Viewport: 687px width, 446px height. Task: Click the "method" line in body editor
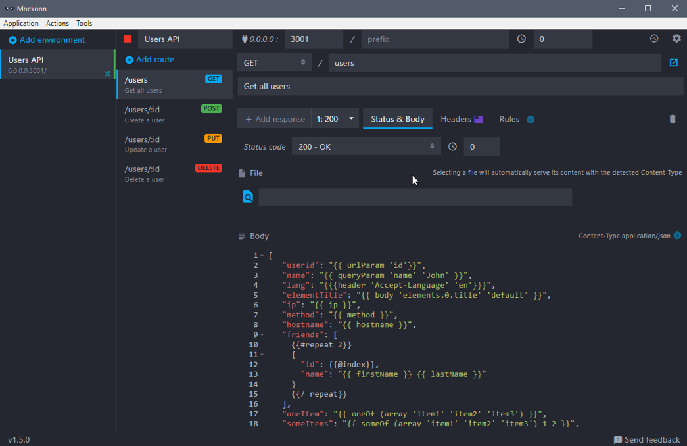pyautogui.click(x=340, y=315)
